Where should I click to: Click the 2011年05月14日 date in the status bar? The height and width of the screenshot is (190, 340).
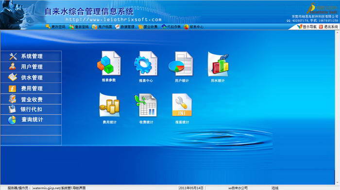(191, 188)
